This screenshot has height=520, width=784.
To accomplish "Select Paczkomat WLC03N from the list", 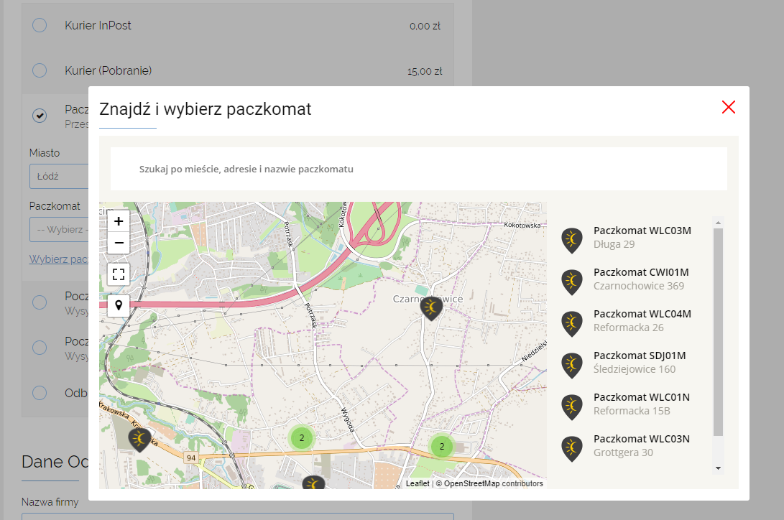I will pos(642,439).
